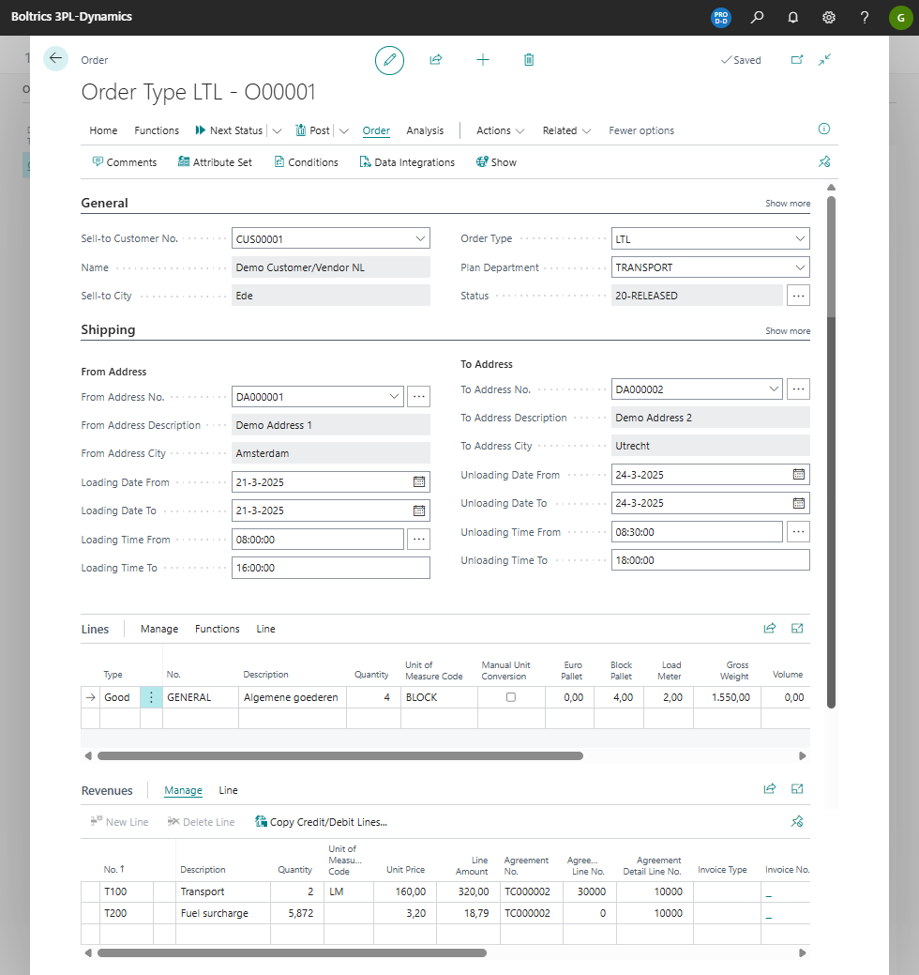The width and height of the screenshot is (919, 975).
Task: Open calendar picker for Loading Date From
Action: tap(419, 482)
